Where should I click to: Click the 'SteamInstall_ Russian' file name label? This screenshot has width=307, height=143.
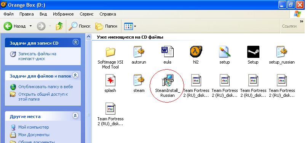[x=167, y=93]
